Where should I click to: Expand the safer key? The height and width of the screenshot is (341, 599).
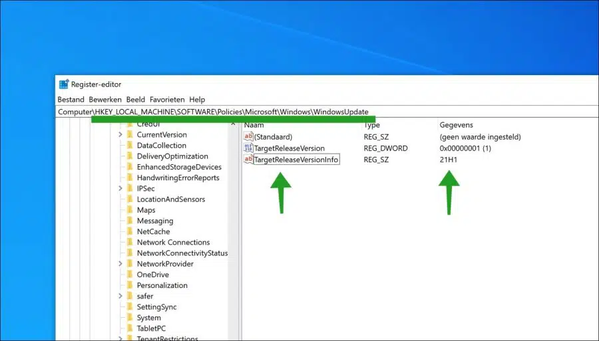(120, 296)
